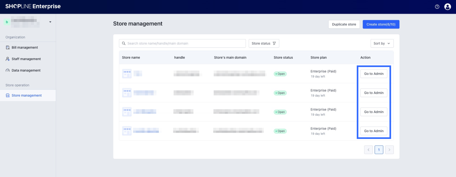Click the store thumbnail in first row
The width and height of the screenshot is (456, 177).
coord(127,74)
